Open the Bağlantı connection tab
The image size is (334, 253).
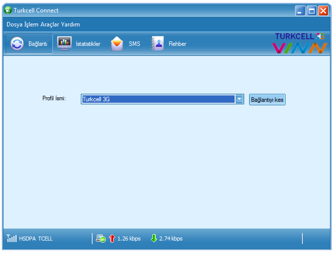pyautogui.click(x=29, y=43)
